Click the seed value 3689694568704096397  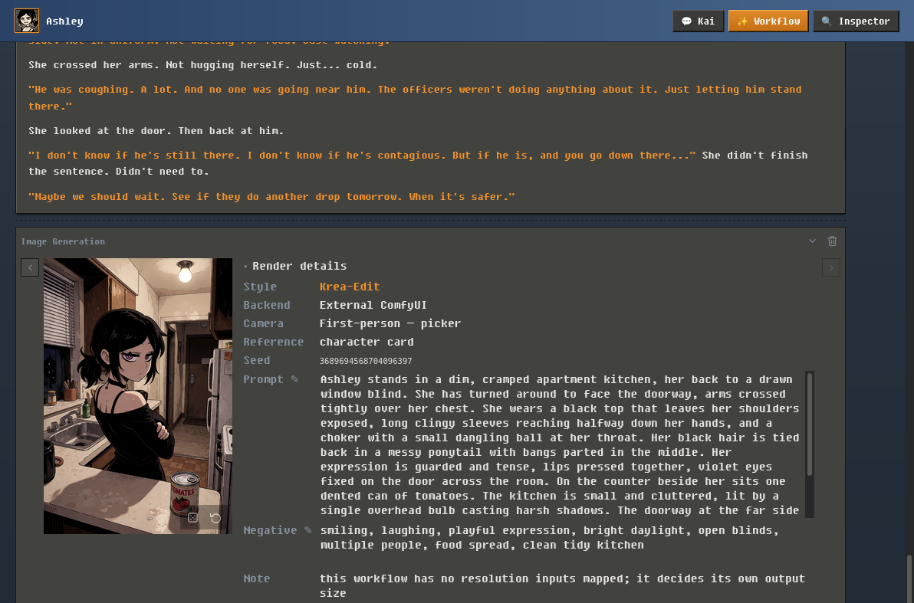pyautogui.click(x=366, y=361)
